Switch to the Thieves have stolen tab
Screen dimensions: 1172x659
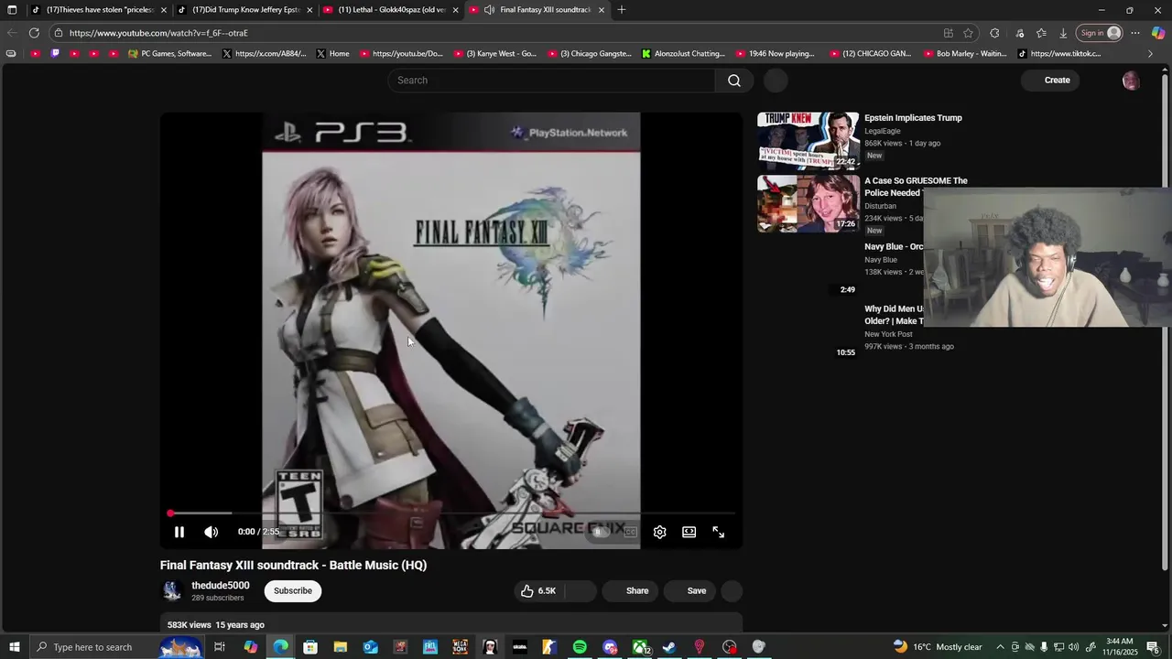coord(99,10)
